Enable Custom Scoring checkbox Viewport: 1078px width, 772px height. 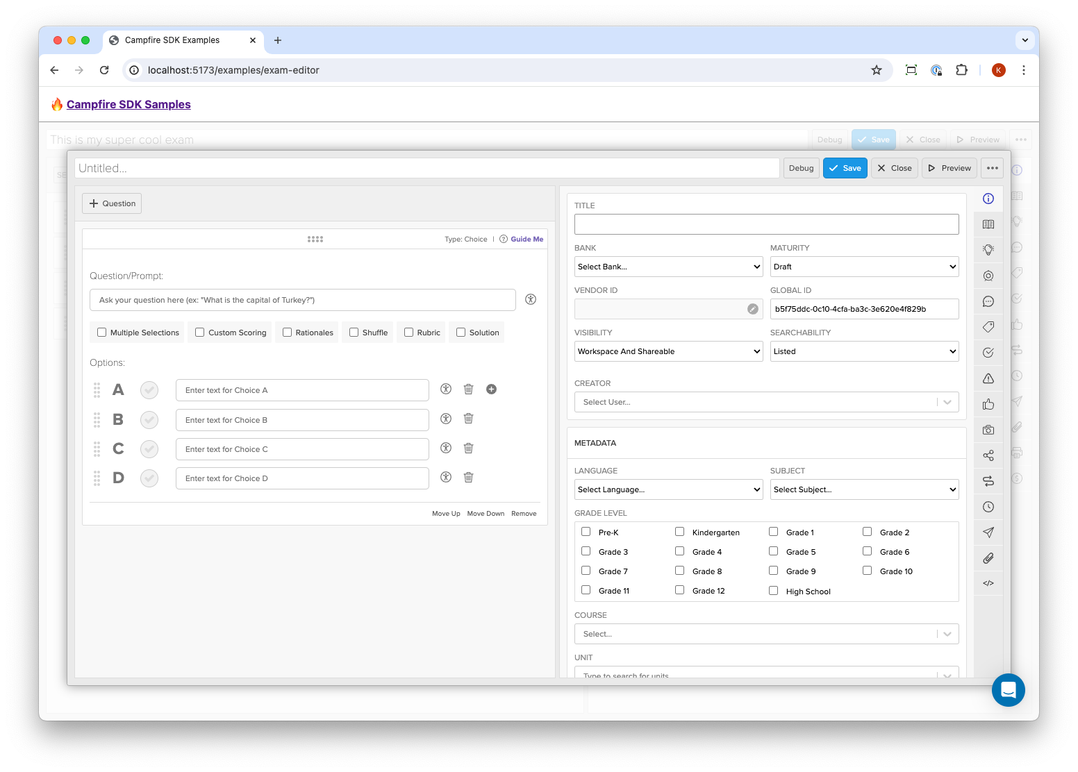(x=200, y=333)
